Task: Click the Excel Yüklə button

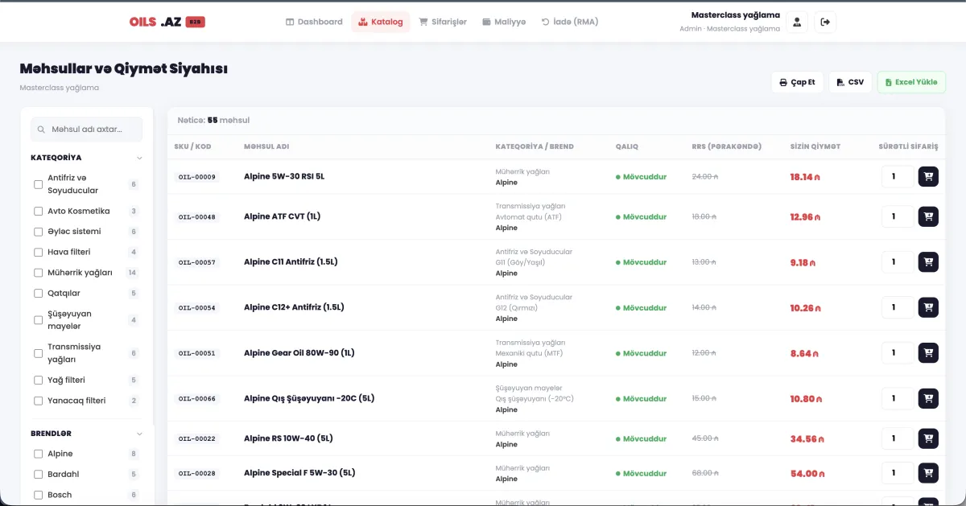Action: (x=911, y=82)
